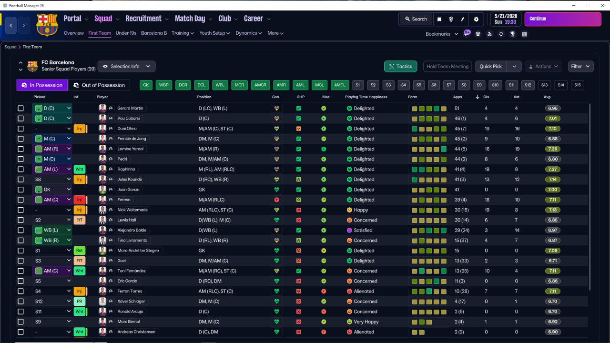This screenshot has width=610, height=343.
Task: Open the Match Day main menu
Action: click(193, 19)
